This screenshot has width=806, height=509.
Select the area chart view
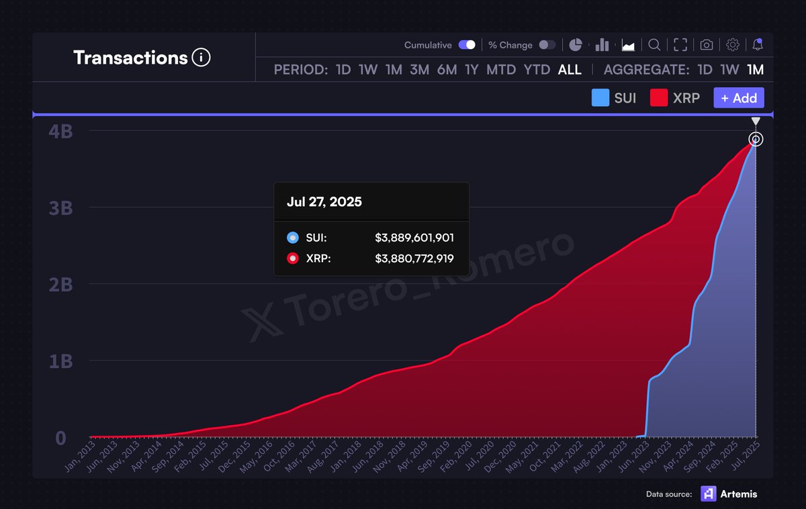(x=629, y=45)
